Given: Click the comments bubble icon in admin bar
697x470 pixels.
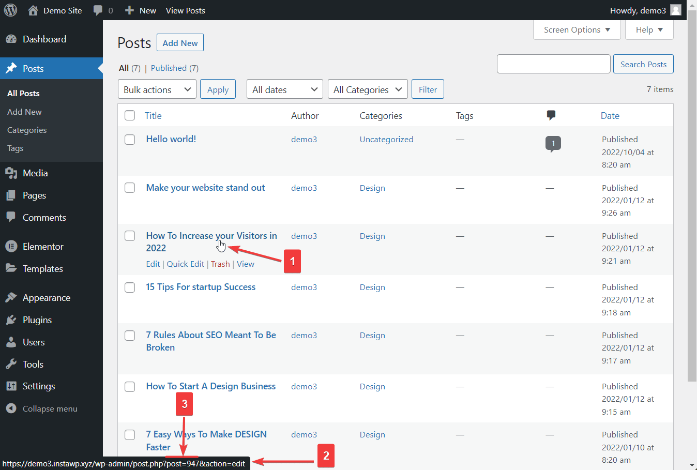Looking at the screenshot, I should click(x=98, y=10).
